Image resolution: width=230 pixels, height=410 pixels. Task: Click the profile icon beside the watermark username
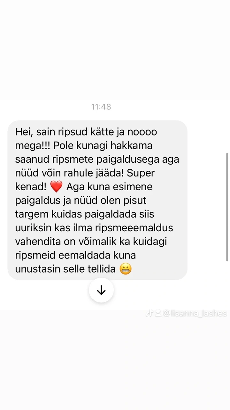coord(158,314)
